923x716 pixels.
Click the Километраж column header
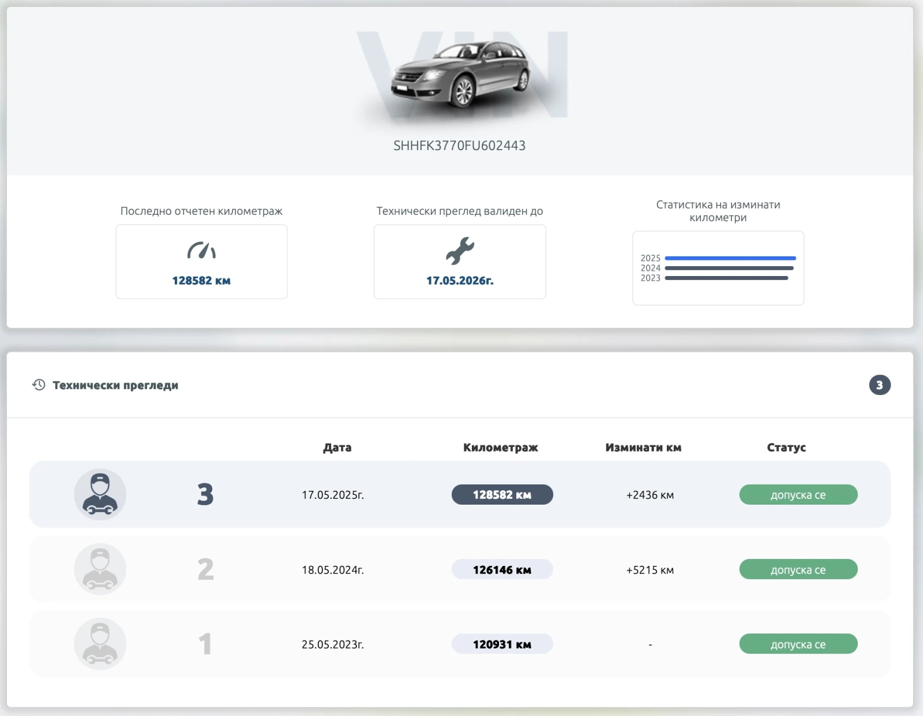(500, 447)
